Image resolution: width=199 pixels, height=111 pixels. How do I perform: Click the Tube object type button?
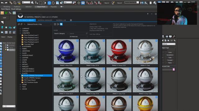click(170, 58)
